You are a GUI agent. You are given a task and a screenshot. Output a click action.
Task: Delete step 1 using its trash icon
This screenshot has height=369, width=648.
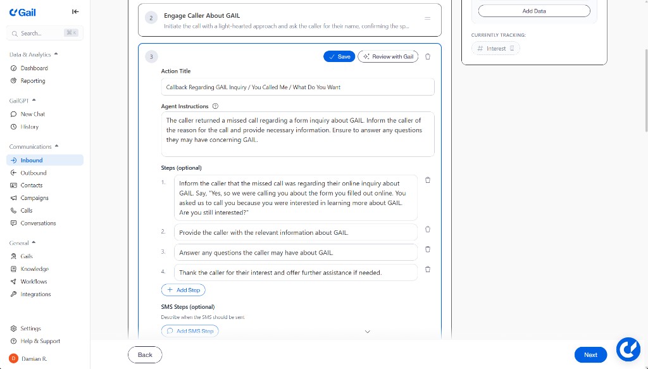pyautogui.click(x=428, y=180)
